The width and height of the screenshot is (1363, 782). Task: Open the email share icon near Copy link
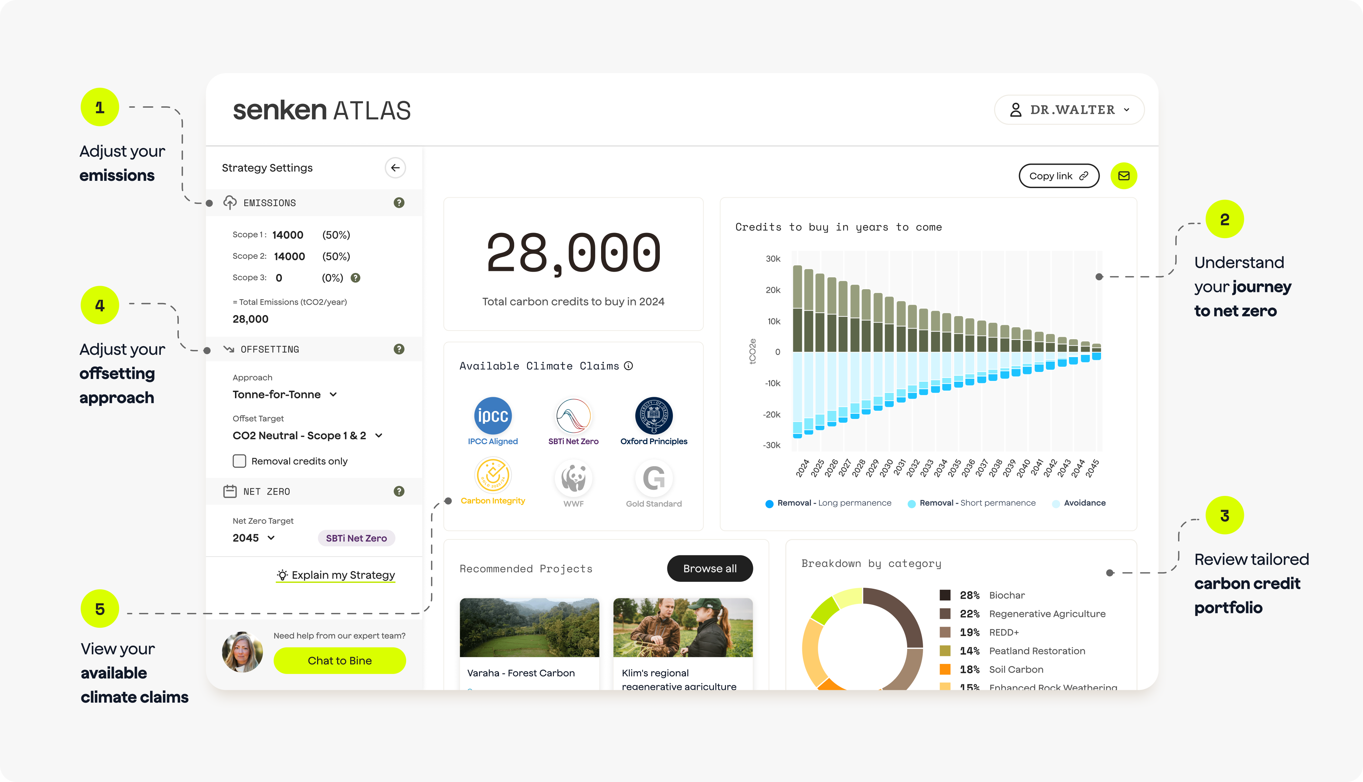[1124, 176]
